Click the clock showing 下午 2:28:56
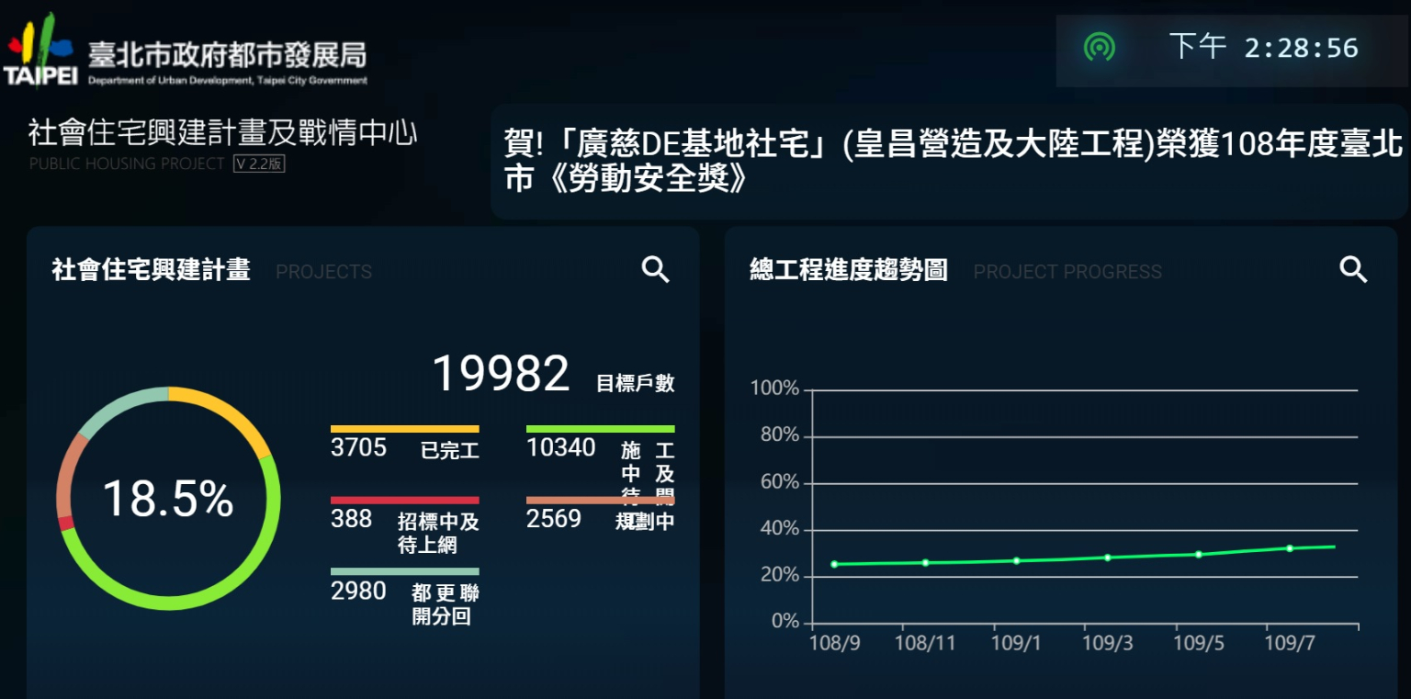The height and width of the screenshot is (699, 1411). click(x=1263, y=48)
